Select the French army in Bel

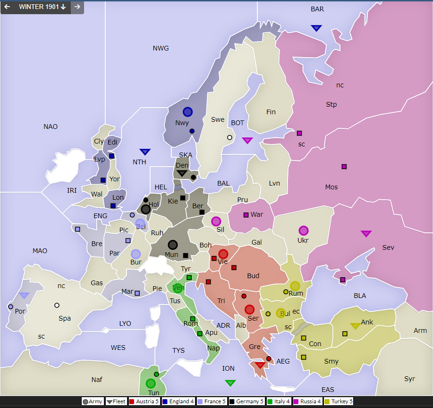(140, 223)
